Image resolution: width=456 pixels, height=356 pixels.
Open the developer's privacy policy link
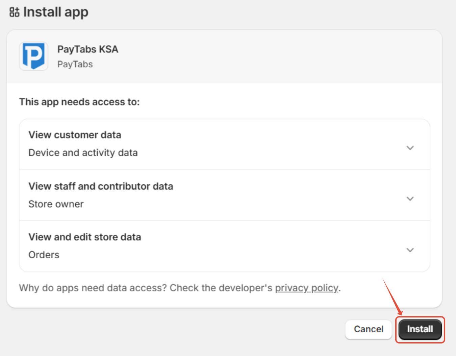click(x=306, y=288)
